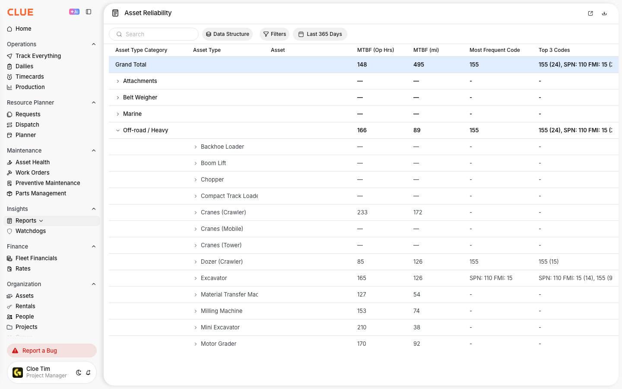Open Projects folder icon
The image size is (622, 389).
10,327
